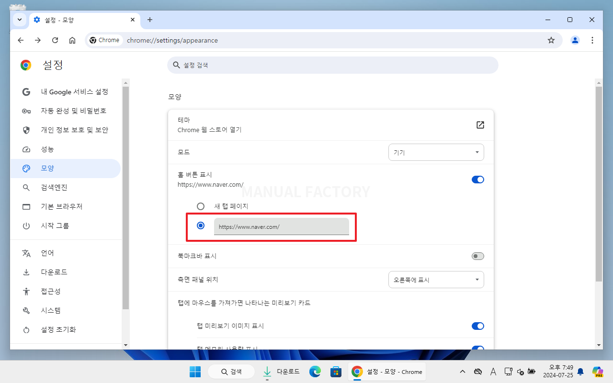This screenshot has width=613, height=383.
Task: Click the battery tray icon
Action: coord(532,372)
